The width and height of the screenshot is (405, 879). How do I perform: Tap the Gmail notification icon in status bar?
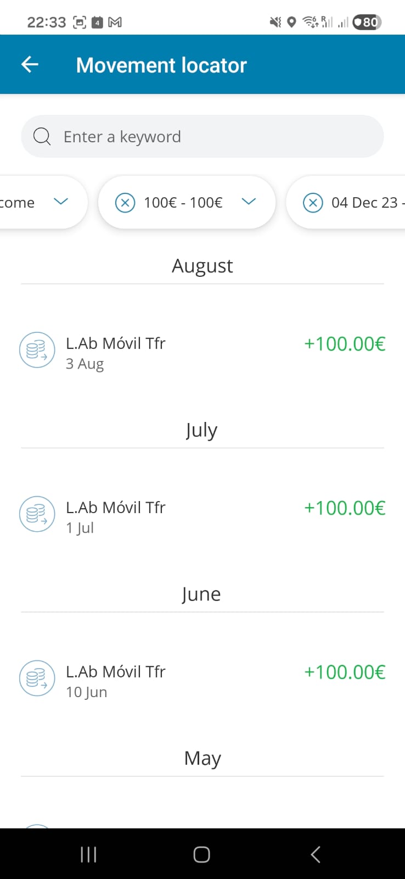(x=115, y=23)
